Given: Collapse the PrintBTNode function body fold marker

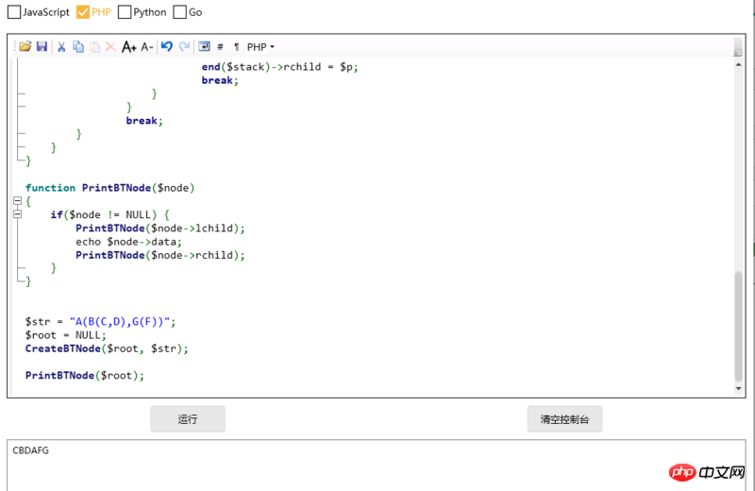Looking at the screenshot, I should tap(17, 200).
